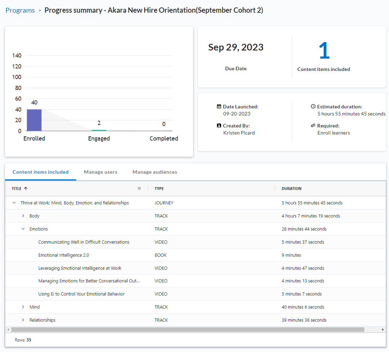The image size is (389, 352).
Task: Expand the Body track
Action: tap(23, 216)
